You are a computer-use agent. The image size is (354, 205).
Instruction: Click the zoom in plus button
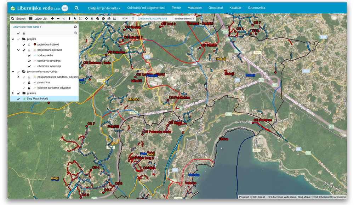(x=52, y=18)
